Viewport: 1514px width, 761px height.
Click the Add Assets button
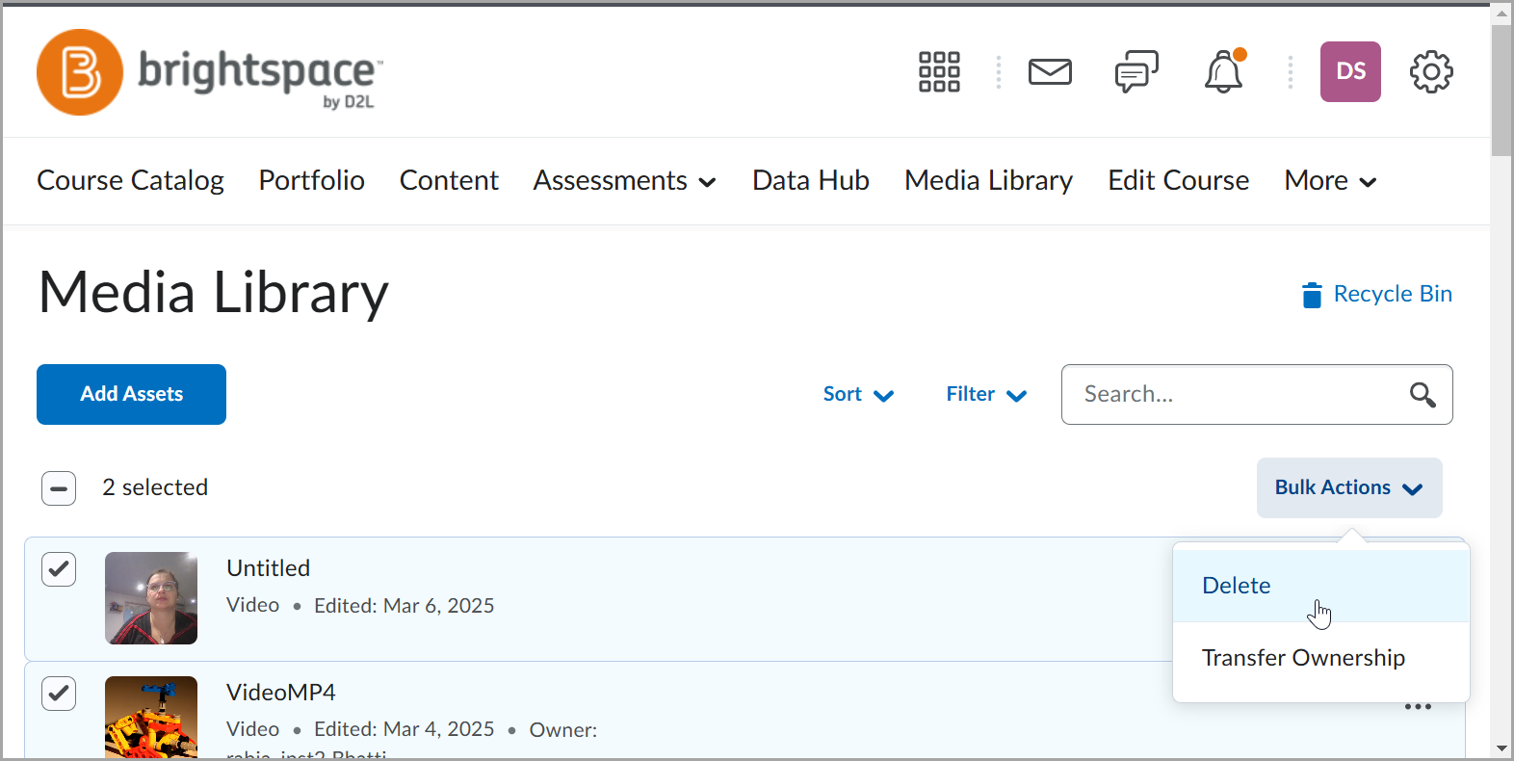click(131, 395)
